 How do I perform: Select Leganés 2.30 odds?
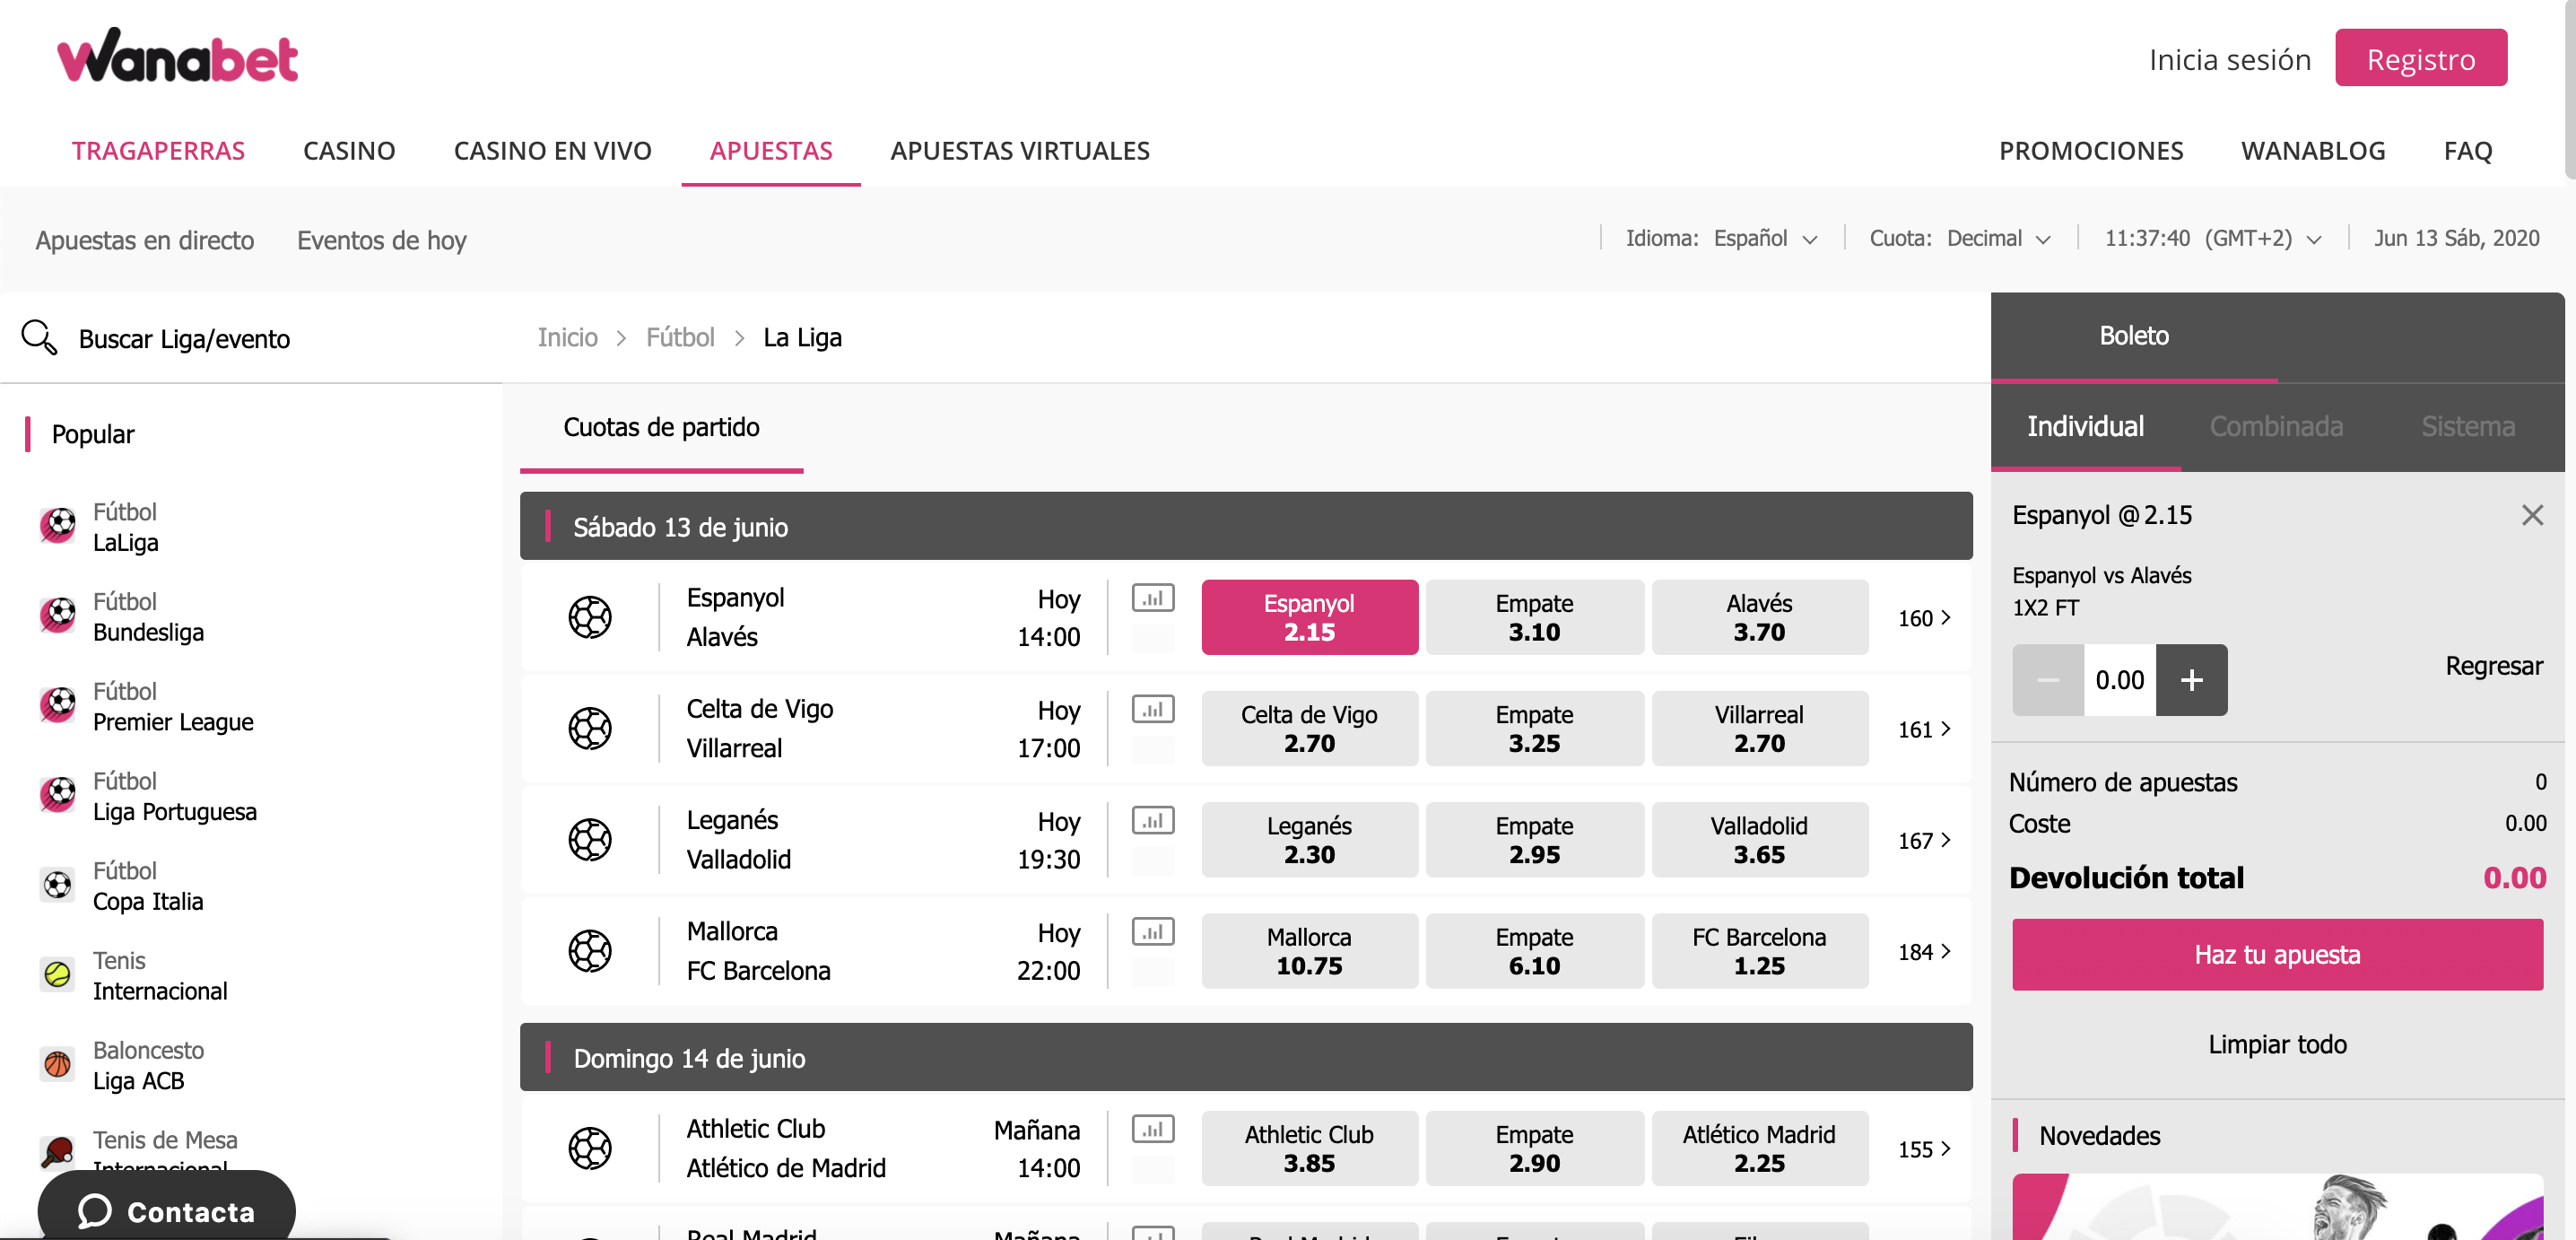click(1309, 839)
